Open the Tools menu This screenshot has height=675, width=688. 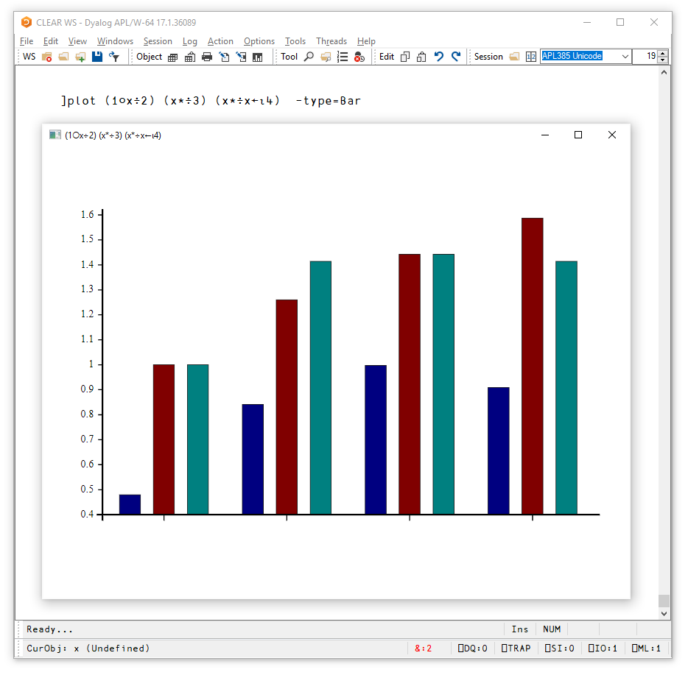point(295,41)
